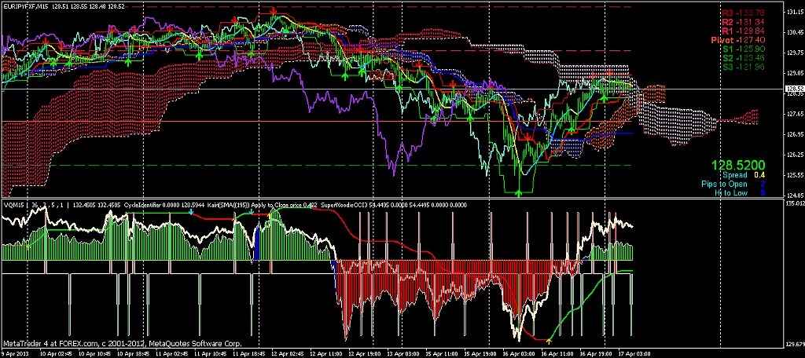Click the current price tag 128.52 on axis
805x358 pixels.
click(x=795, y=89)
